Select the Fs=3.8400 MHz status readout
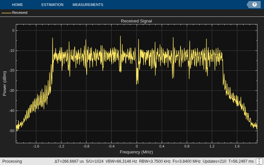The image size is (264, 165). point(186,161)
